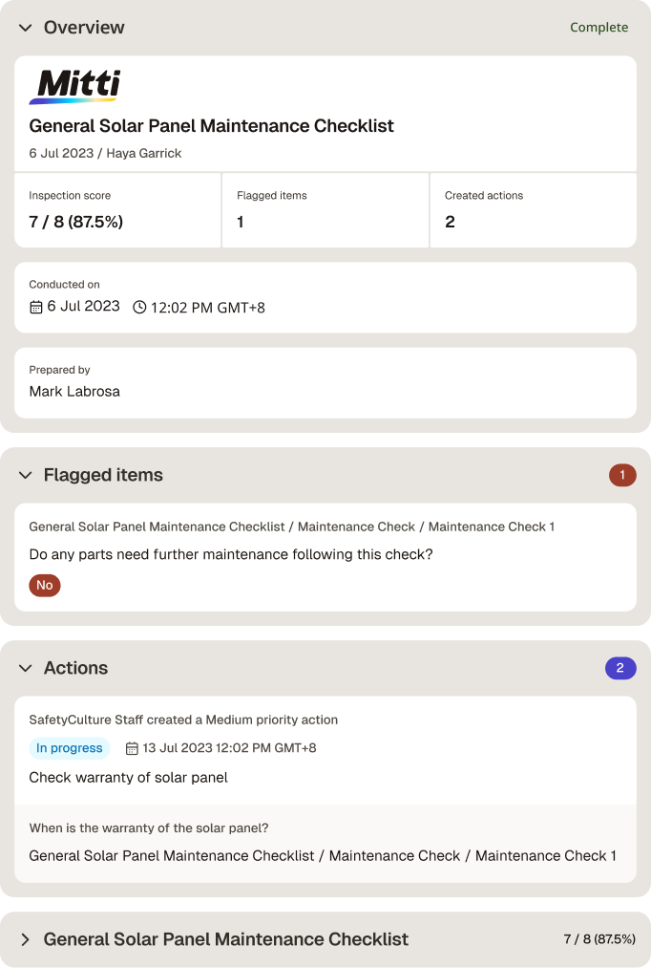651x968 pixels.
Task: Click the calendar icon beside 6 Jul 2023
Action: click(x=36, y=307)
